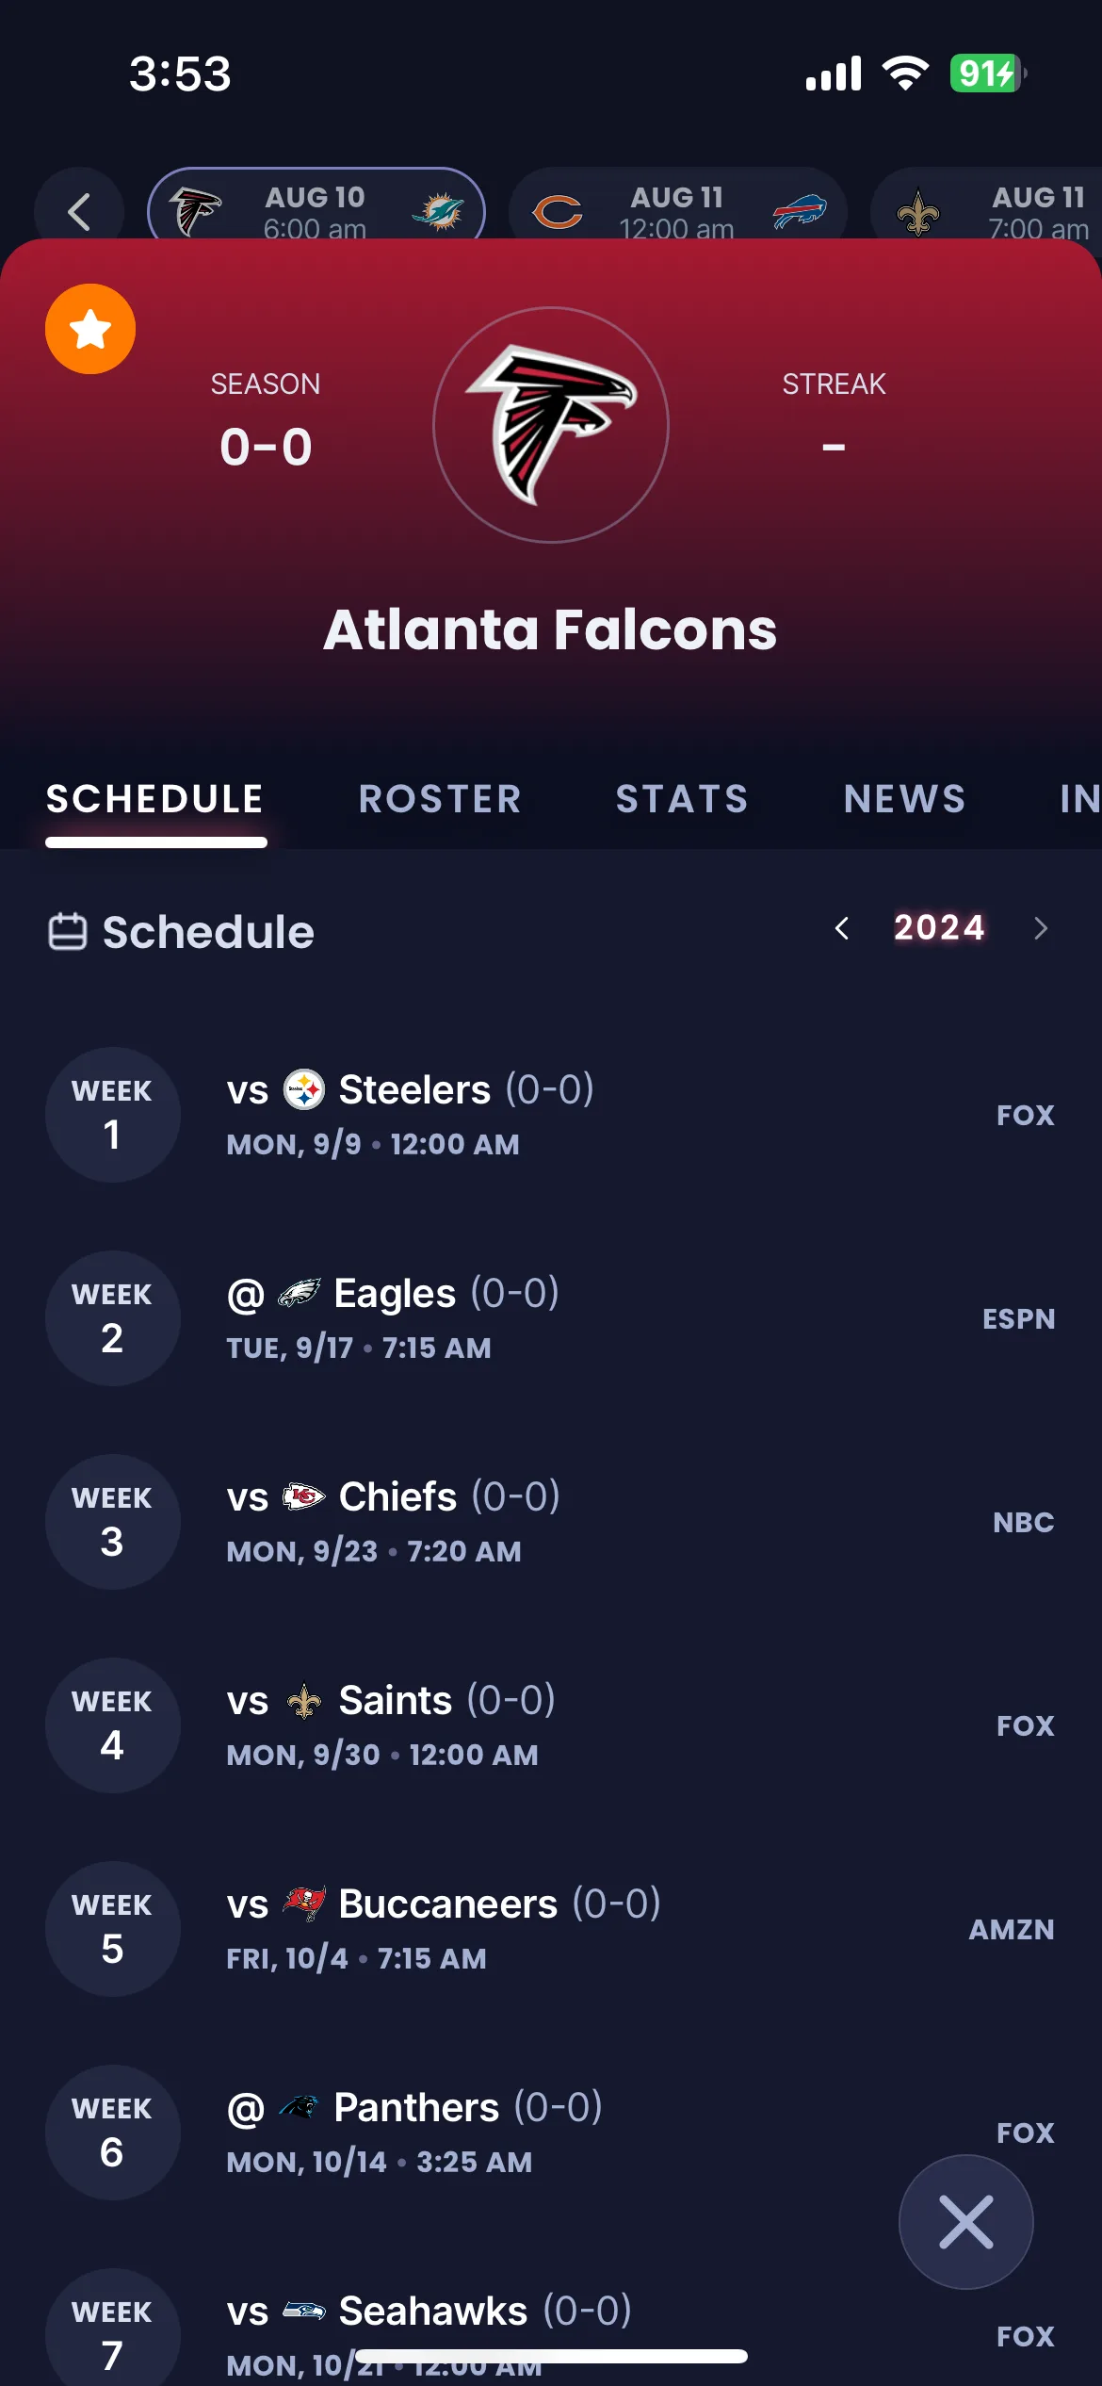The width and height of the screenshot is (1102, 2386).
Task: Select the 2024 season year label
Action: point(939,927)
